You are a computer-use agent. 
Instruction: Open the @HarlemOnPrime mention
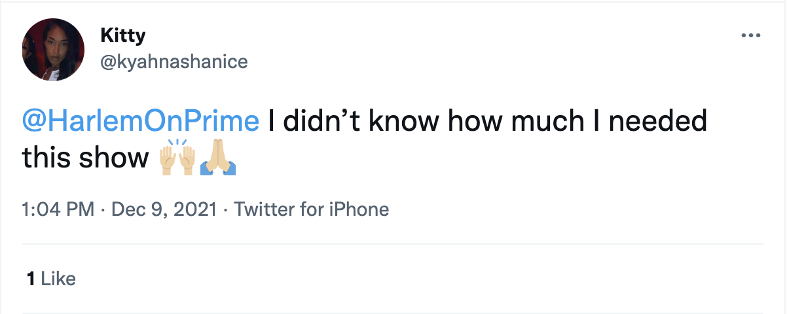pos(140,122)
